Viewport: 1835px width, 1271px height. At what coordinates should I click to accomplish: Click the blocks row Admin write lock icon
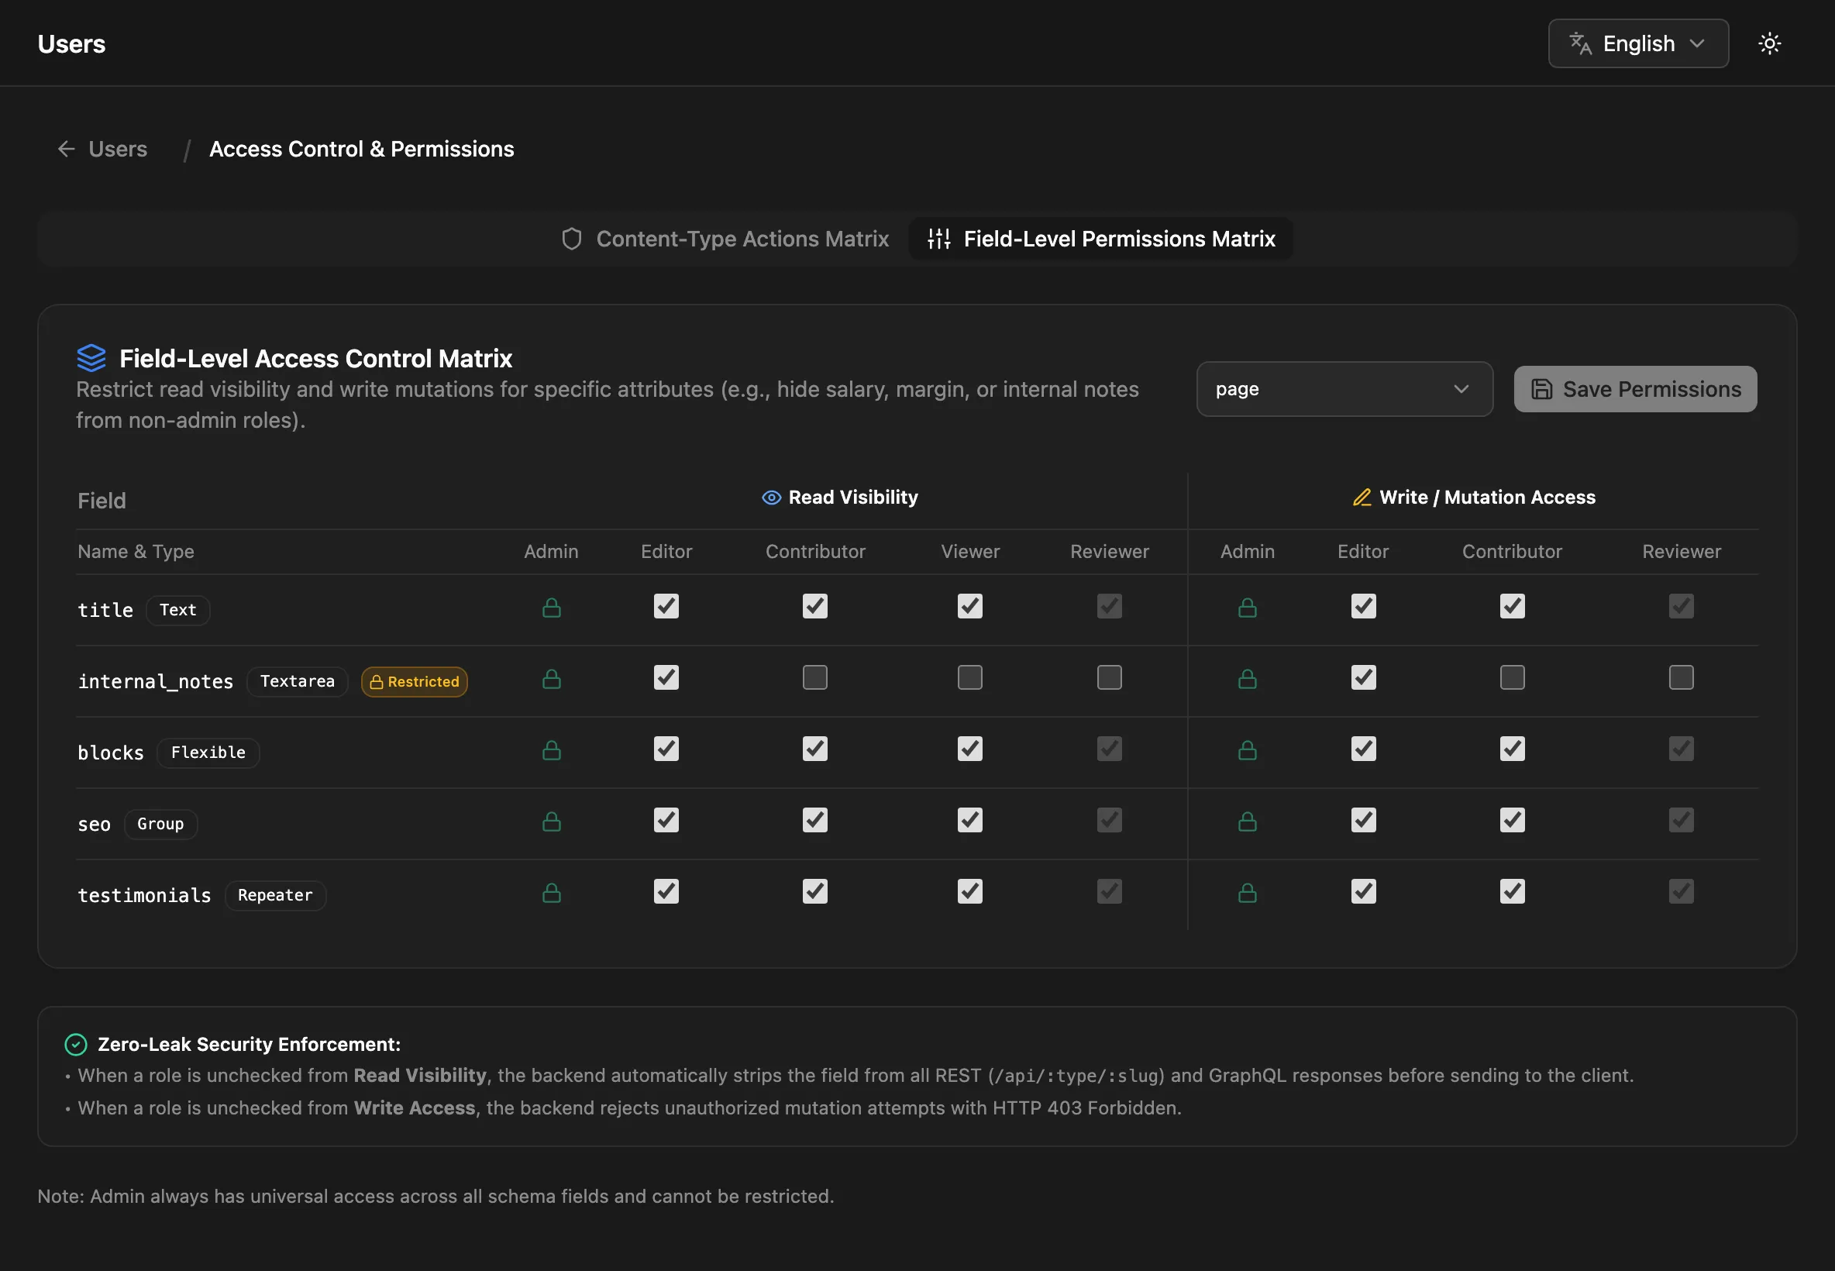point(1247,750)
